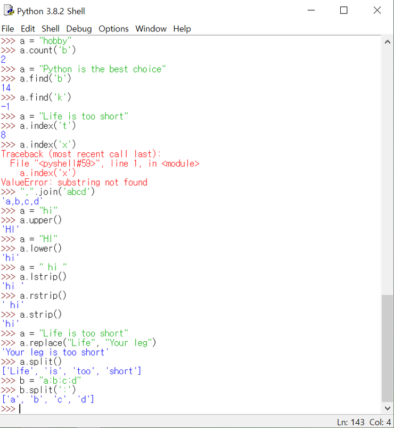Click the a.upper() line
This screenshot has height=428, width=394.
click(31, 220)
